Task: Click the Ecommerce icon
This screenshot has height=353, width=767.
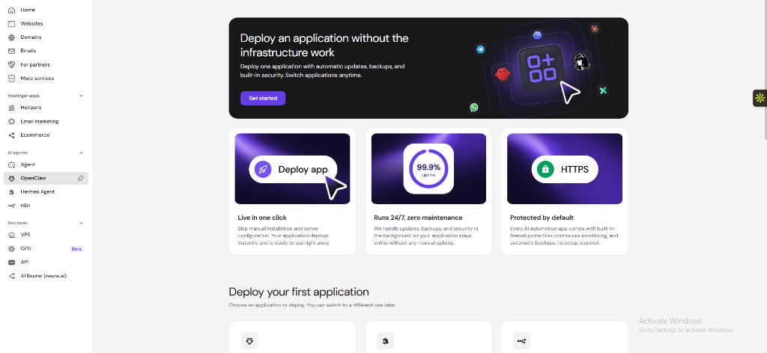Action: 12,135
